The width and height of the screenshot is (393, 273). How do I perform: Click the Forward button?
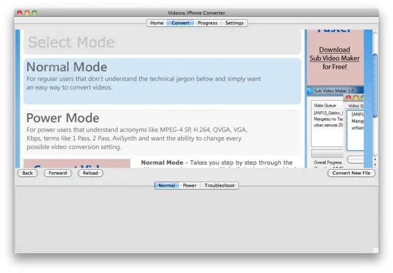(57, 173)
